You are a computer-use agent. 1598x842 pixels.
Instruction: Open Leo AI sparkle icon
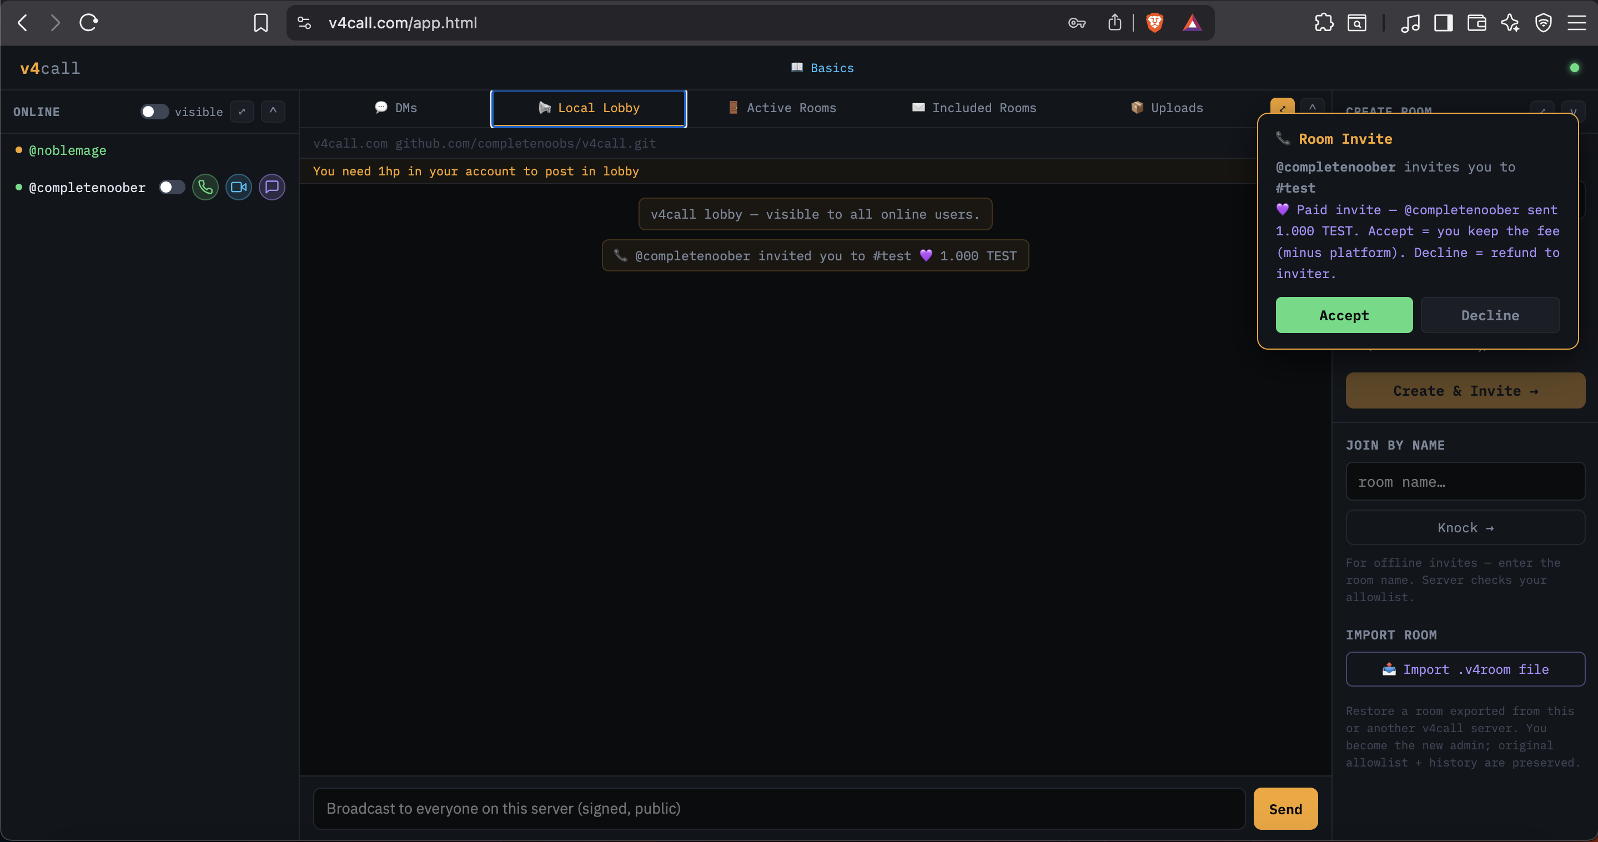pyautogui.click(x=1510, y=23)
